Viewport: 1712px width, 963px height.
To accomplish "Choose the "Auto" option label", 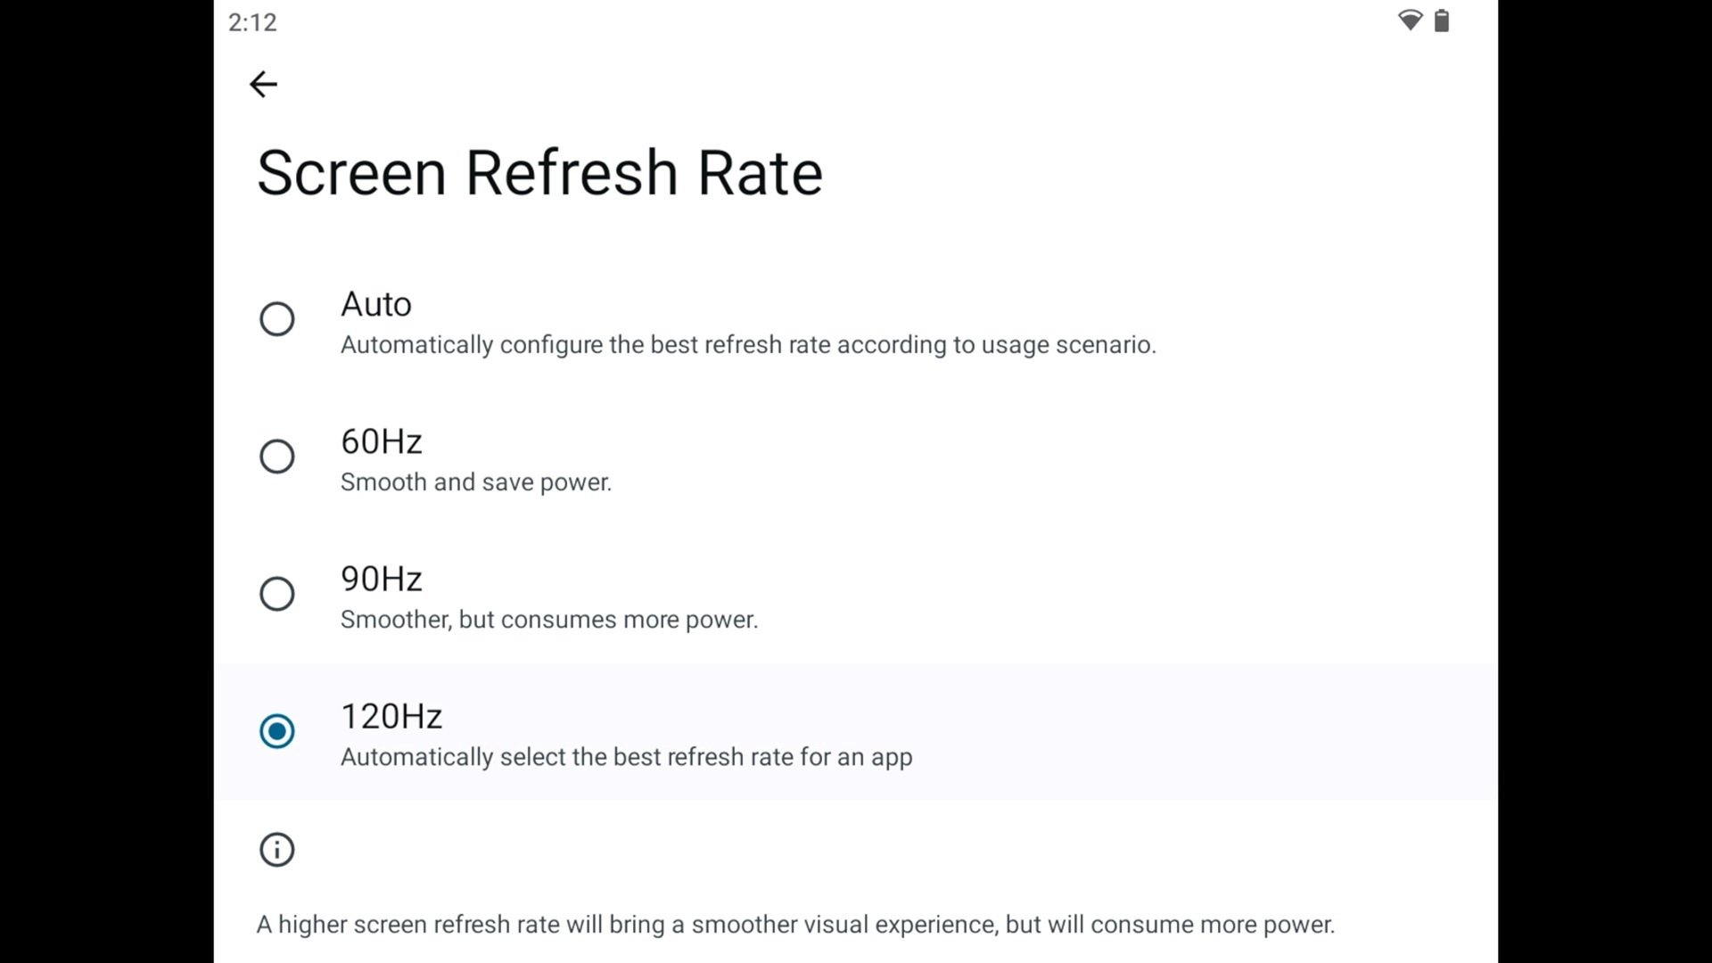I will [x=375, y=304].
